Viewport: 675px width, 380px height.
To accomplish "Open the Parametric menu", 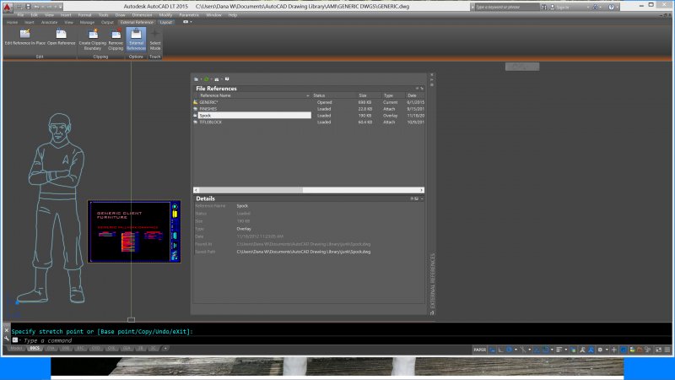I will tap(189, 15).
